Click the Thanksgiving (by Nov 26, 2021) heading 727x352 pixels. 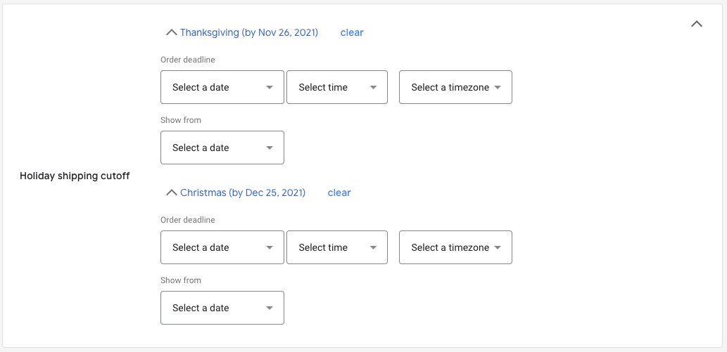point(249,32)
